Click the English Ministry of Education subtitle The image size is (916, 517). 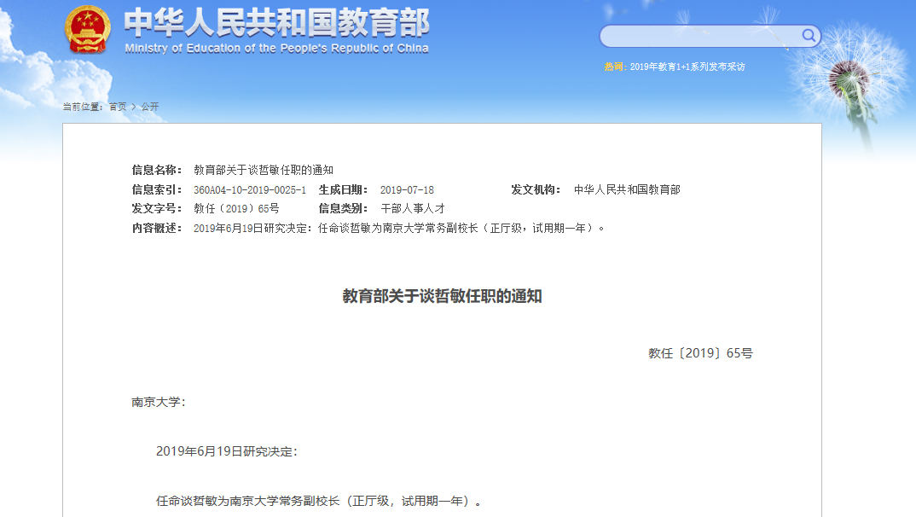pos(276,49)
